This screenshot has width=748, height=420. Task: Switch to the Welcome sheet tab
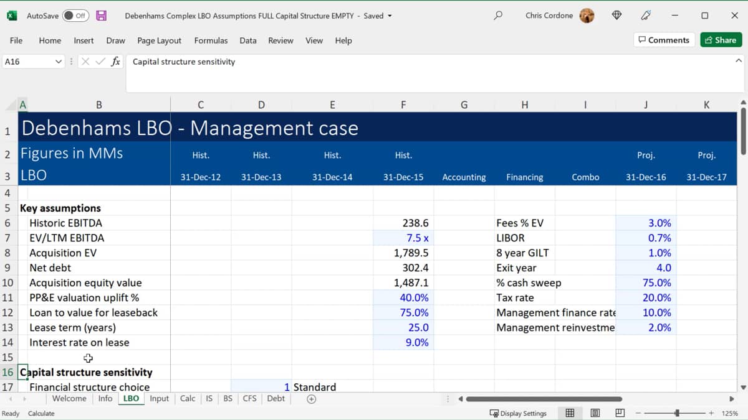point(69,398)
